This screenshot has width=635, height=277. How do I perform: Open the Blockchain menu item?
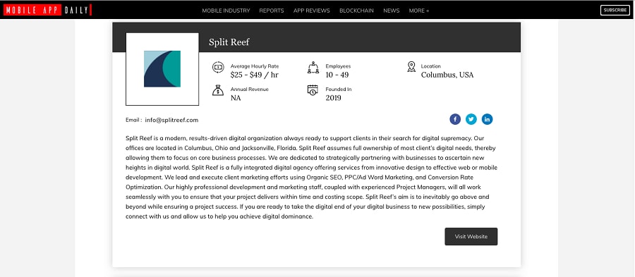pos(356,11)
